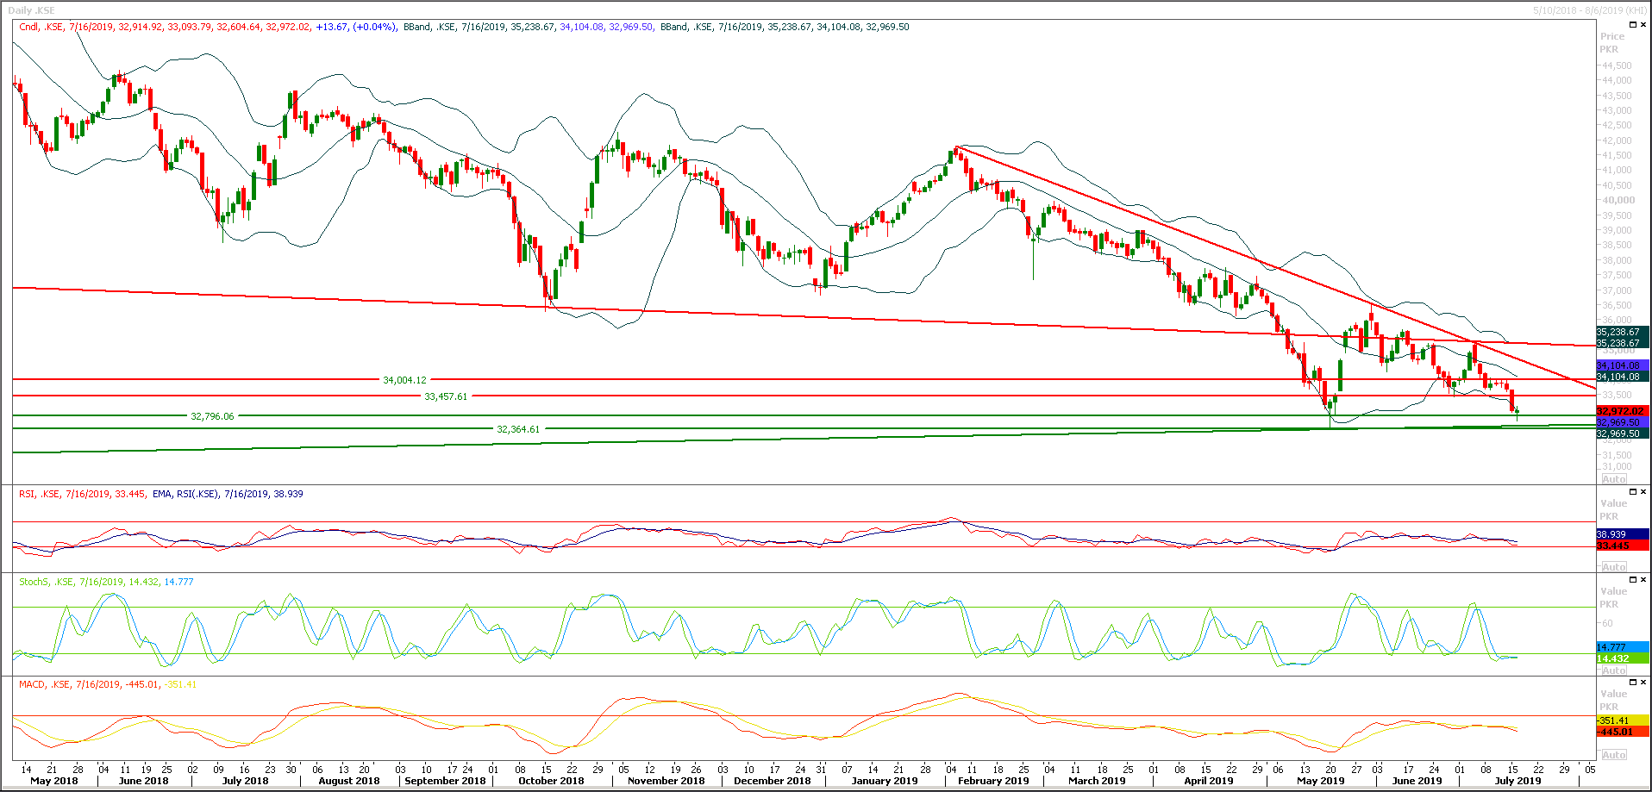Toggle Auto scaling on the price axis
This screenshot has width=1652, height=792.
coord(1613,479)
